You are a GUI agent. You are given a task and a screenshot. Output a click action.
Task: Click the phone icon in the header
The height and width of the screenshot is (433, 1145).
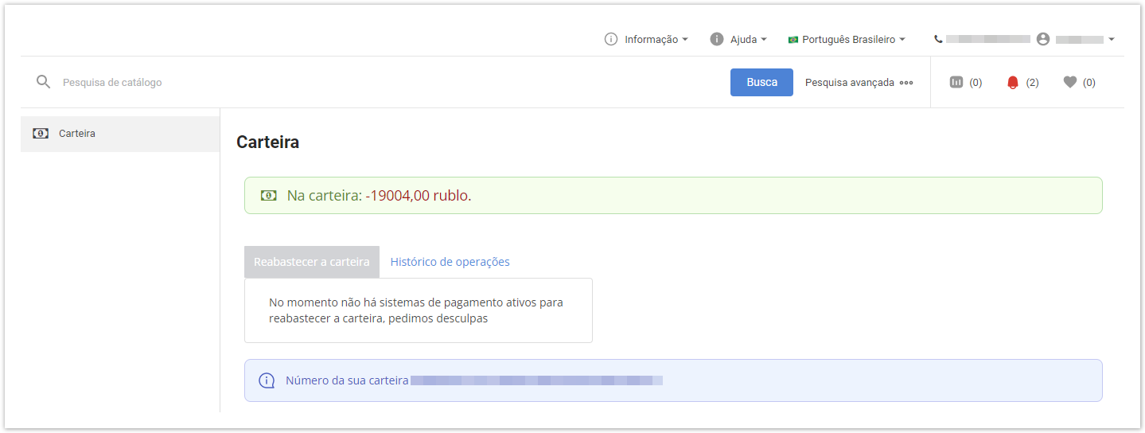[x=938, y=39]
